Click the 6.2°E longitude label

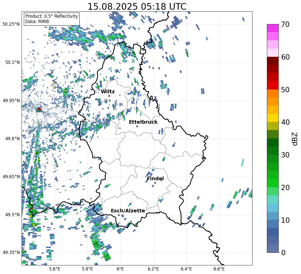pyautogui.click(x=153, y=269)
